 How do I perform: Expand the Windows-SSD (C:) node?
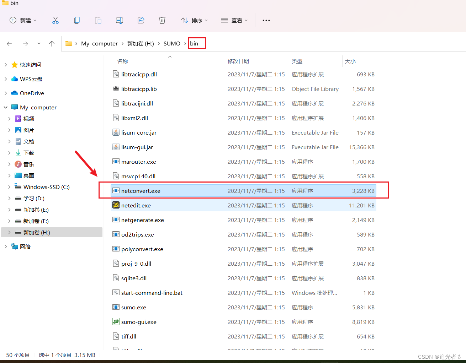pos(9,187)
